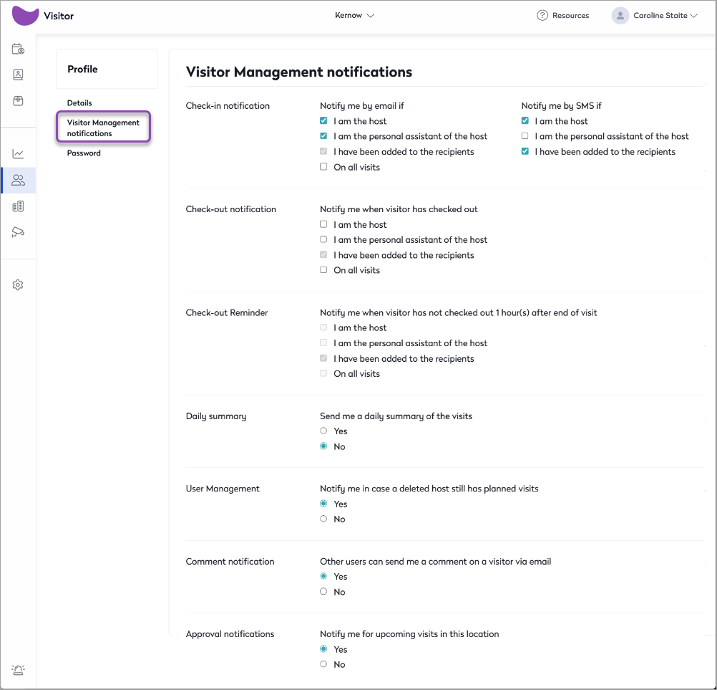Screen dimensions: 717x690
Task: Expand the Kernow location dropdown
Action: tap(354, 15)
